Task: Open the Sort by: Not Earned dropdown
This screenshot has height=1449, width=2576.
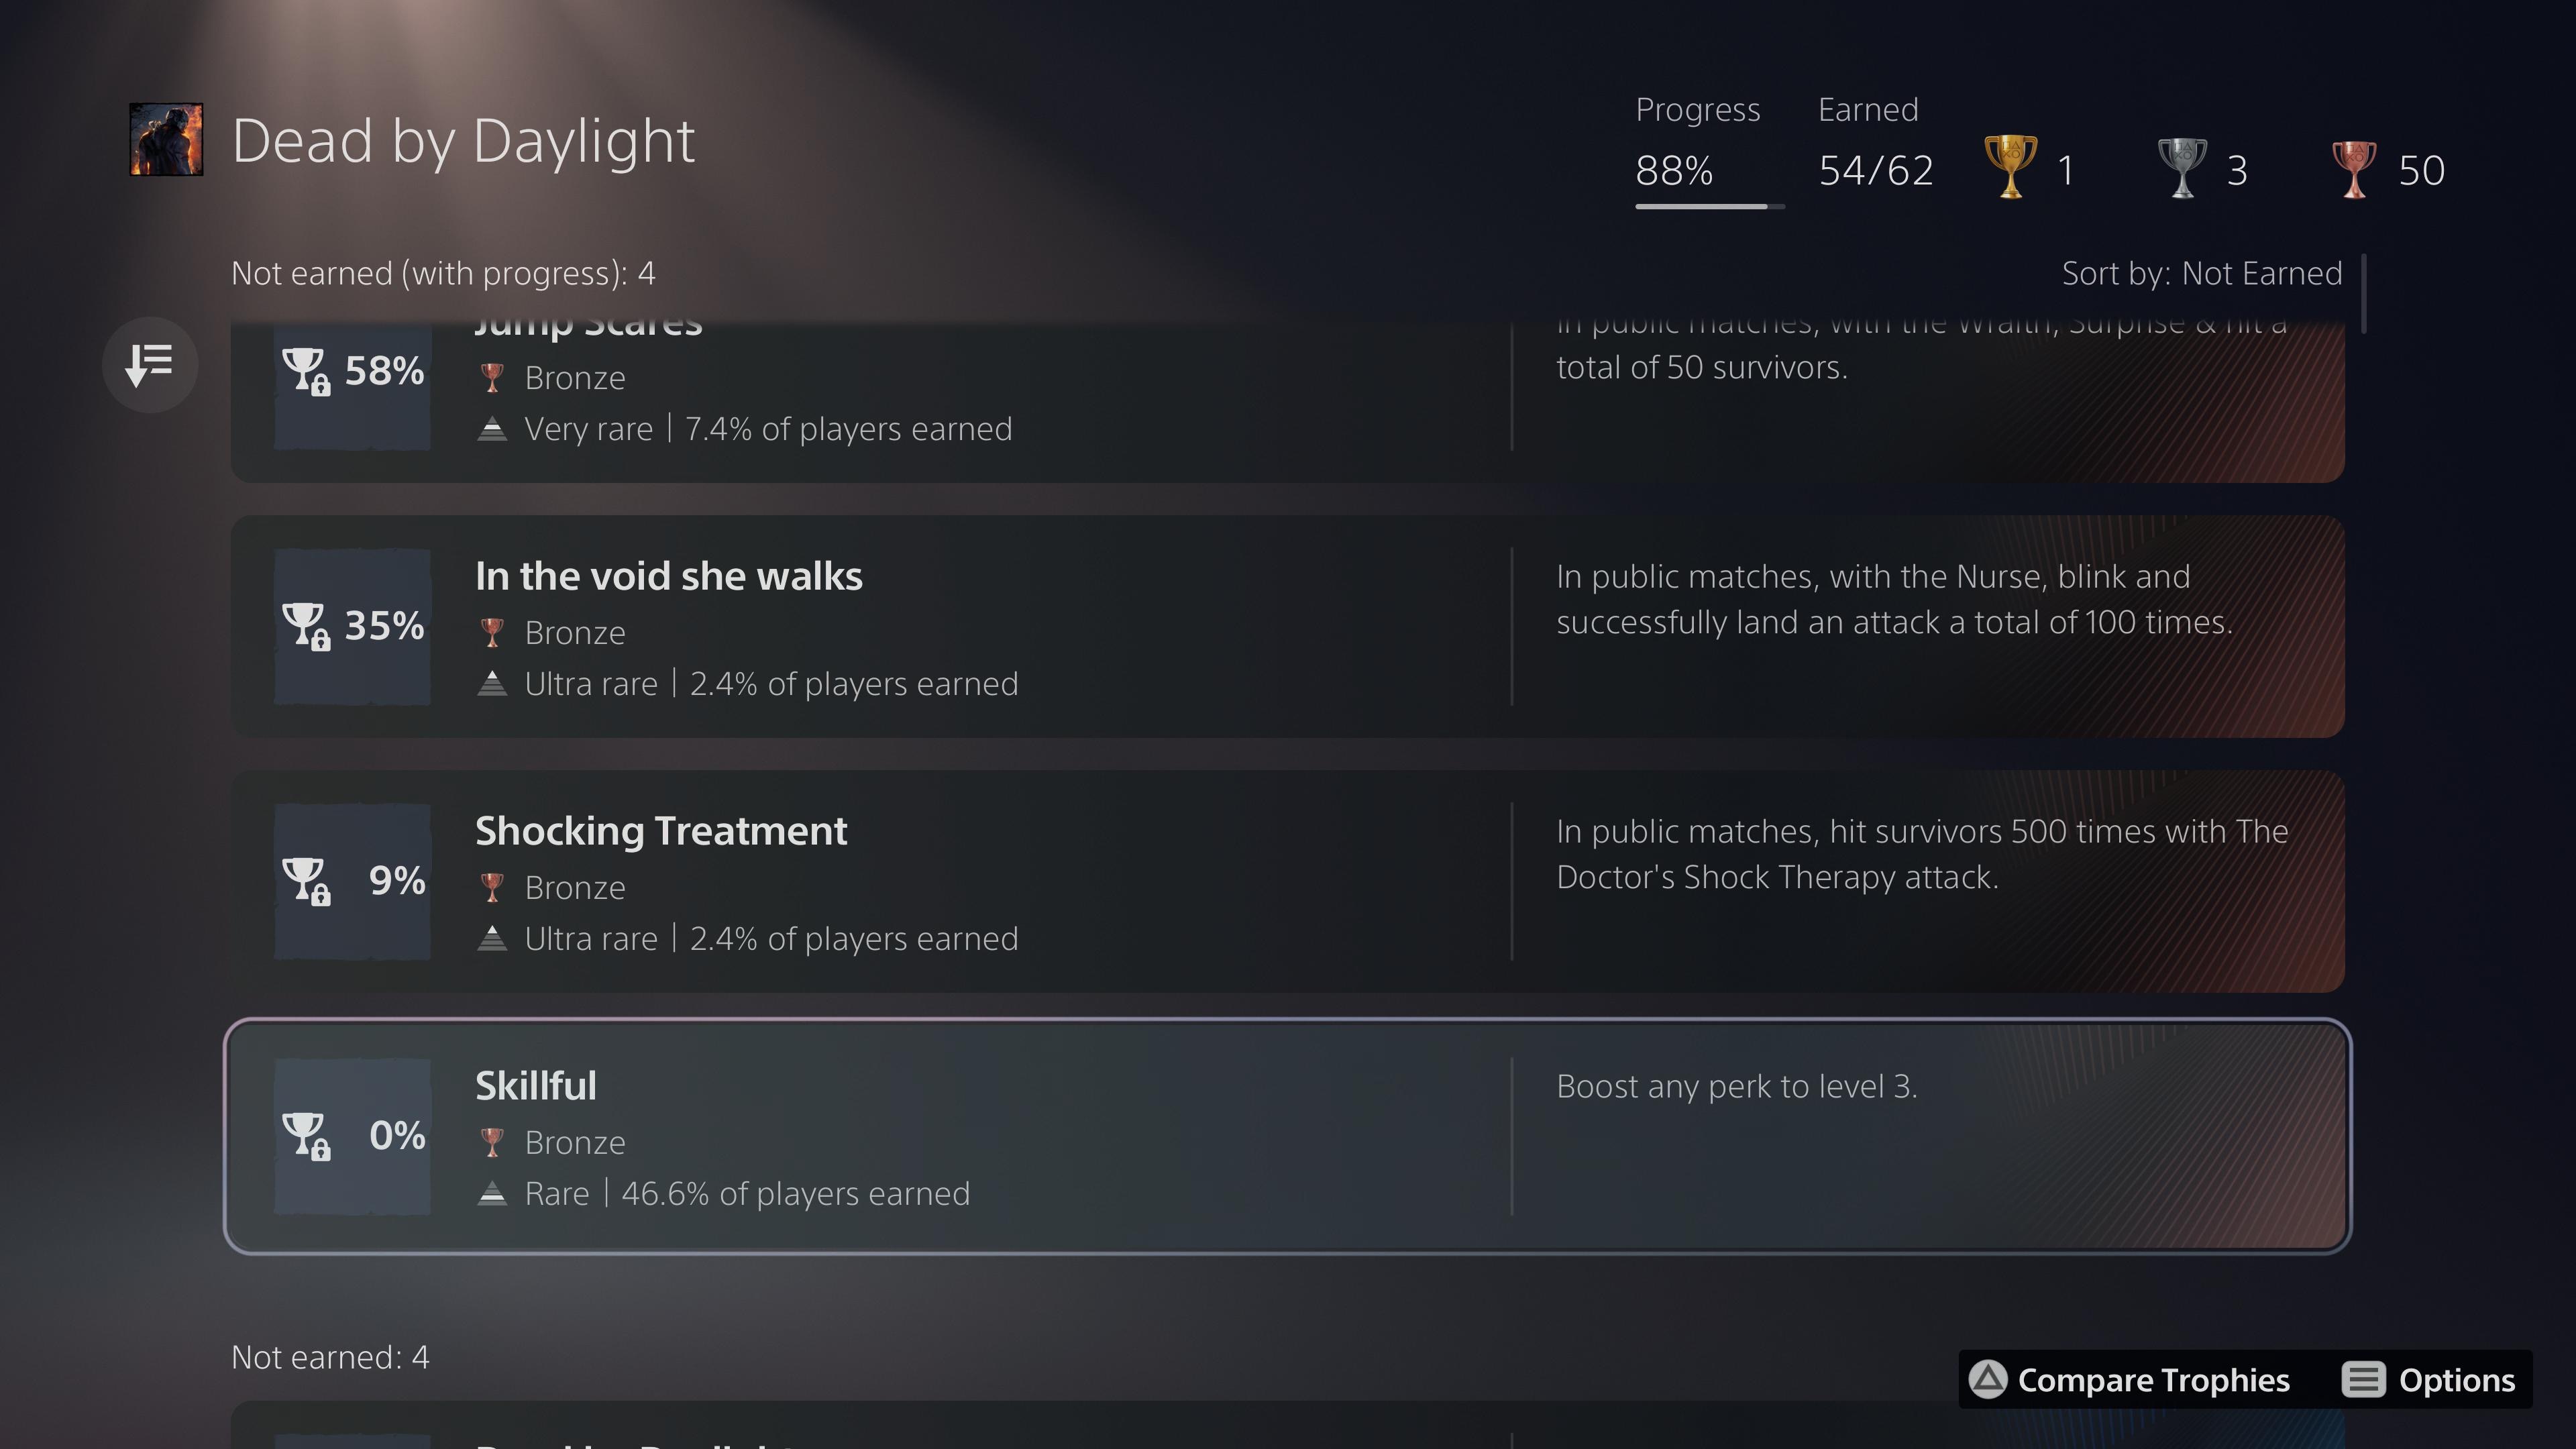Action: pyautogui.click(x=2202, y=273)
